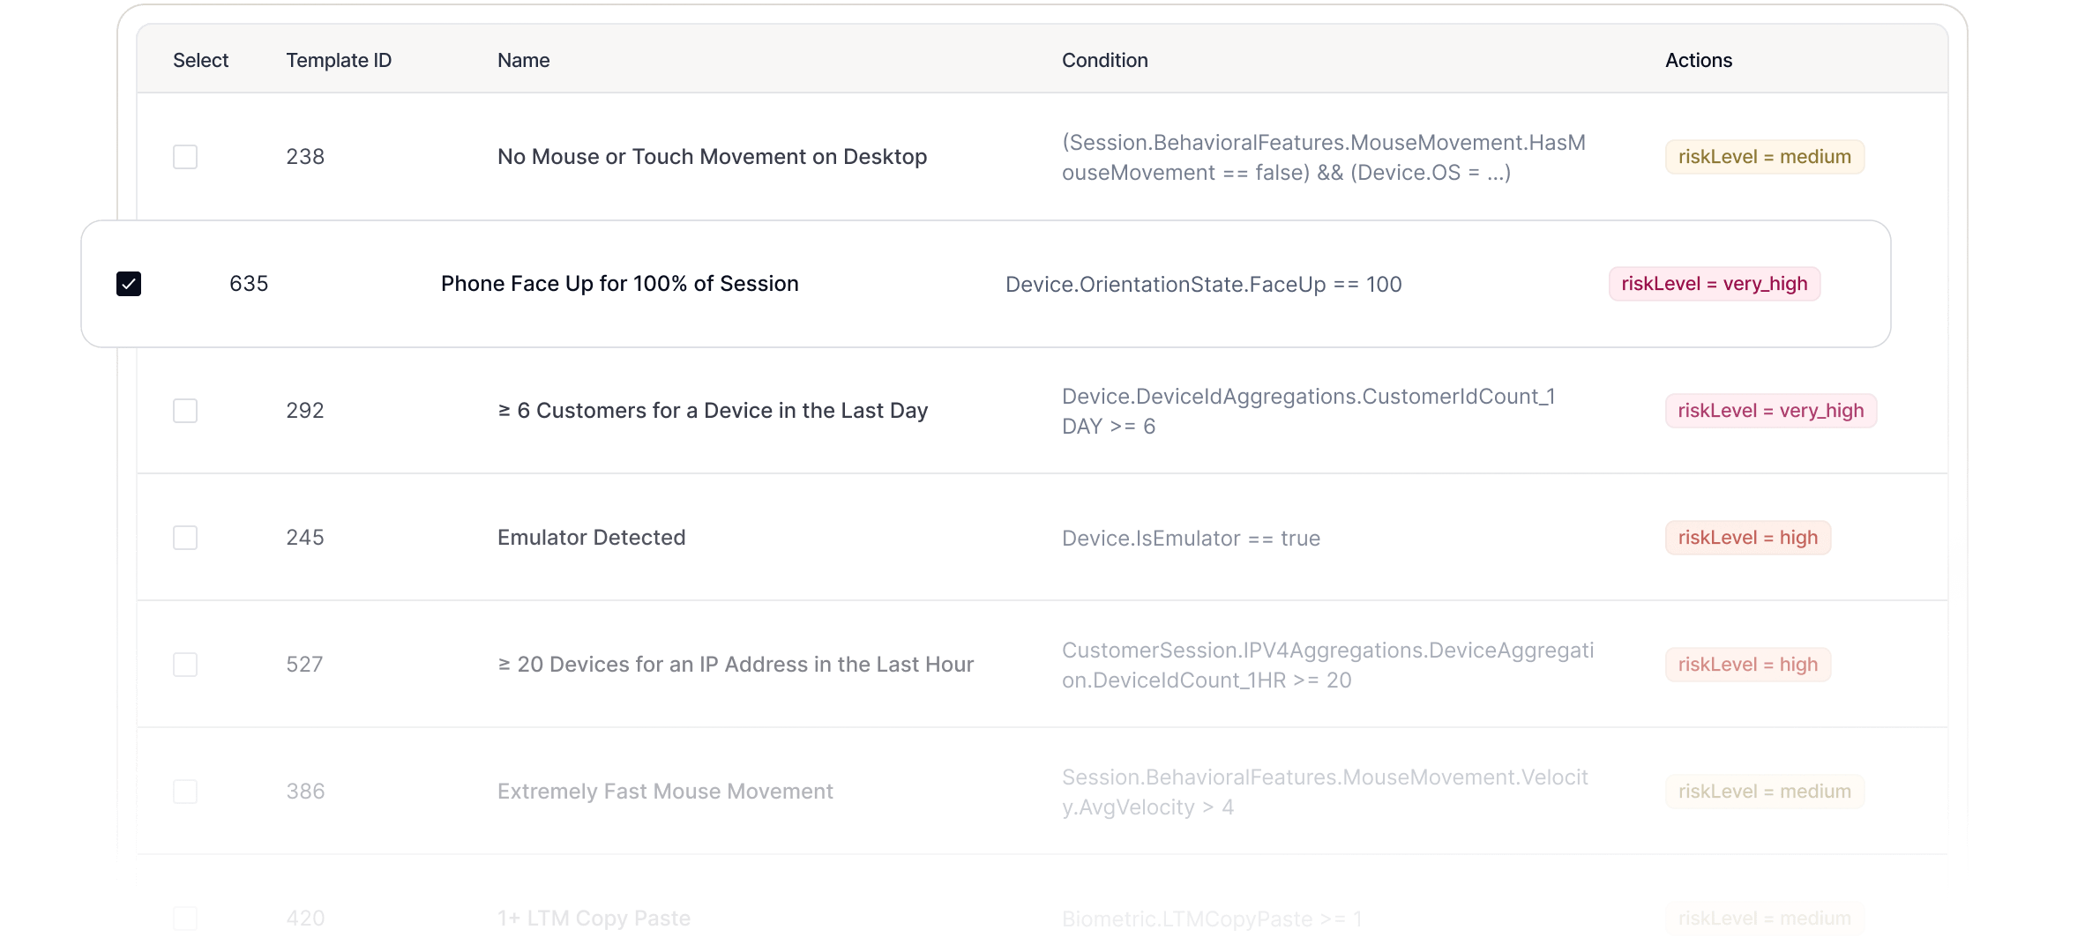Viewport: 2085px width, 952px height.
Task: Click the Actions column header
Action: [x=1698, y=60]
